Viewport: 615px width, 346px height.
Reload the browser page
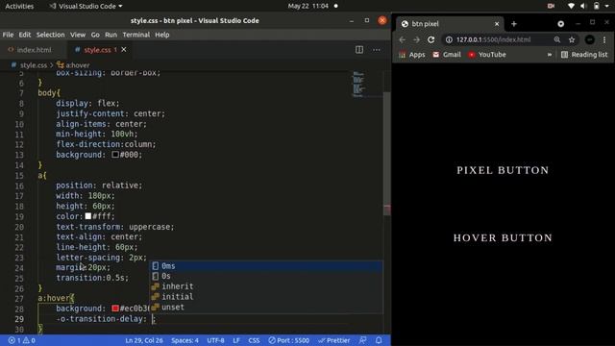tap(431, 39)
